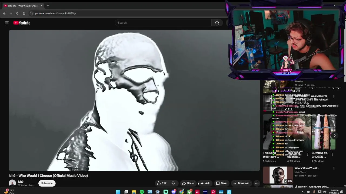Open the Ask AI button
The image size is (346, 194).
(x=205, y=183)
